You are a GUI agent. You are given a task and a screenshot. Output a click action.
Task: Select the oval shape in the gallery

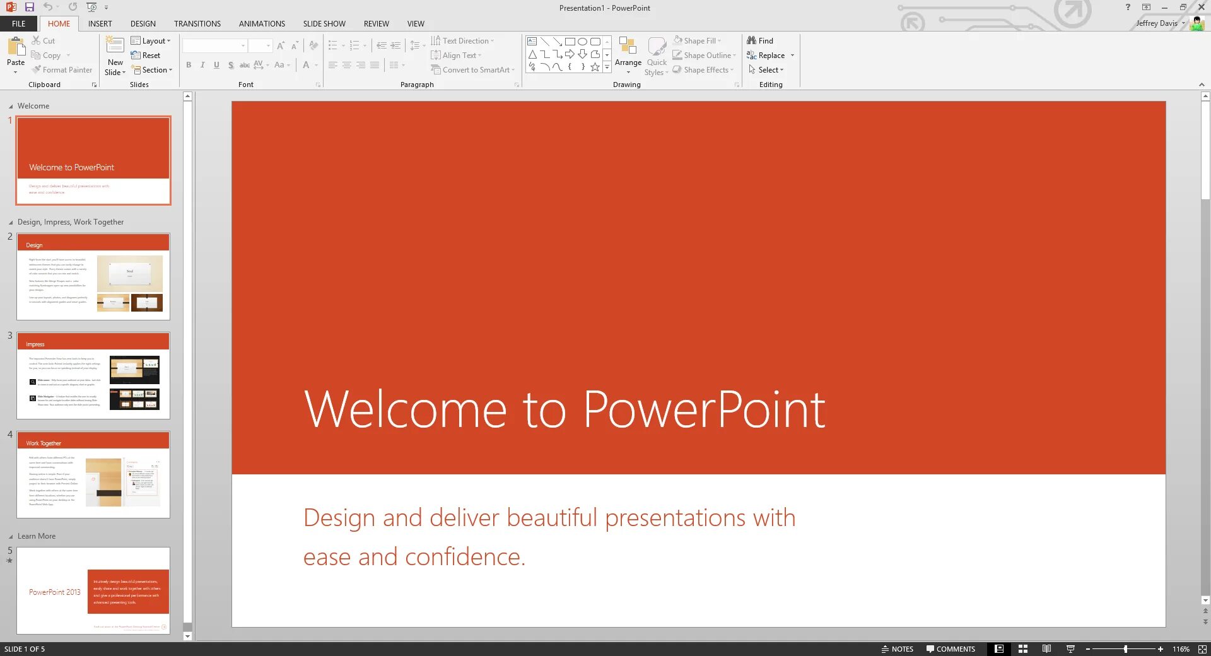click(583, 42)
